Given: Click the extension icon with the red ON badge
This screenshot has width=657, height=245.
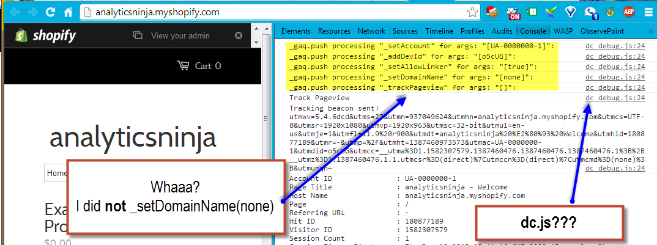Looking at the screenshot, I should pos(513,13).
